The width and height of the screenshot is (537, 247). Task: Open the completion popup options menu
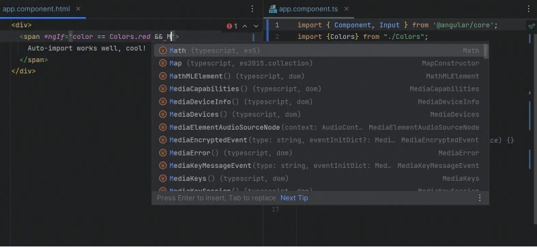pos(480,198)
